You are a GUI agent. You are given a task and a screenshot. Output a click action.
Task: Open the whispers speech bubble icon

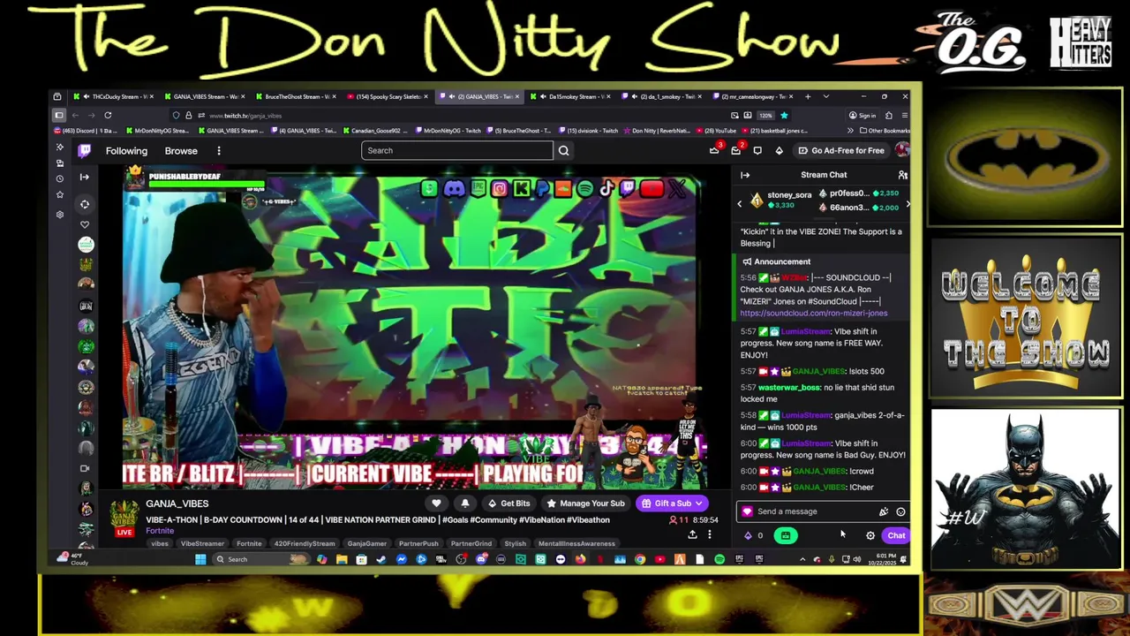point(757,150)
